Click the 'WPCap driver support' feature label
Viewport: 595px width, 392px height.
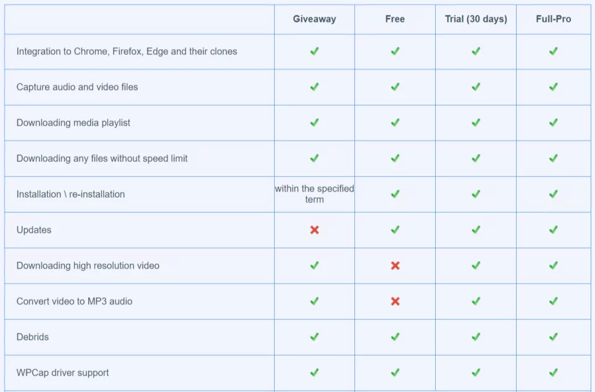[x=62, y=373]
